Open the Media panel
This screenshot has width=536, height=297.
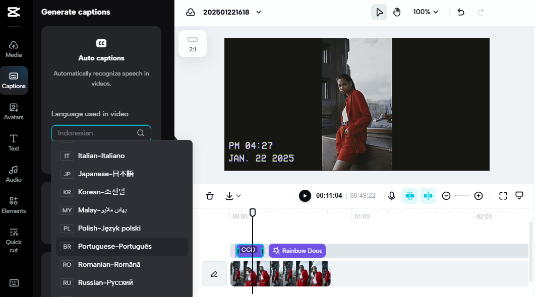click(x=14, y=49)
